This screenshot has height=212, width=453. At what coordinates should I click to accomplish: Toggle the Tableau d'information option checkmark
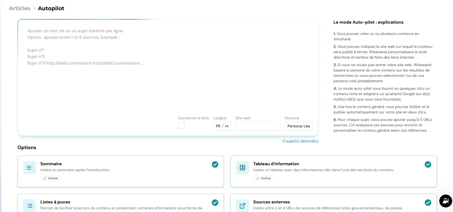[428, 164]
